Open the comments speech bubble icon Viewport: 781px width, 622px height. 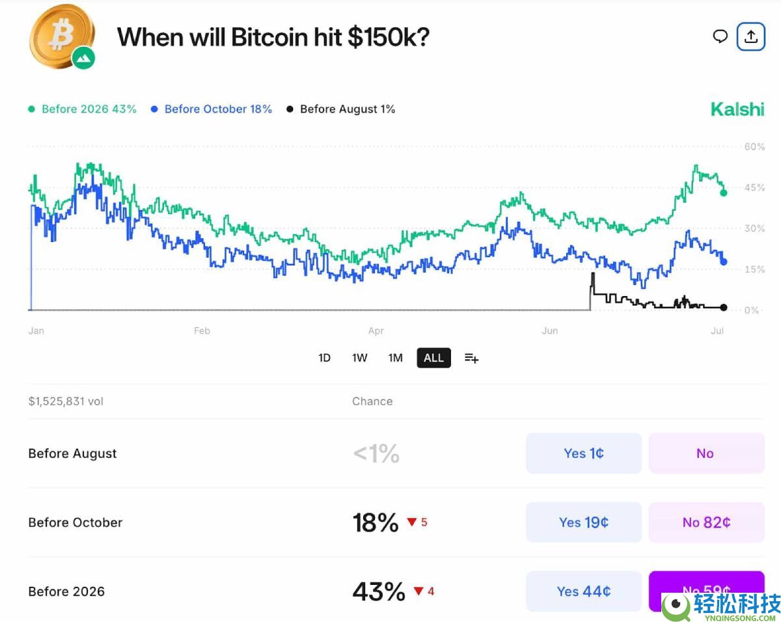(720, 36)
